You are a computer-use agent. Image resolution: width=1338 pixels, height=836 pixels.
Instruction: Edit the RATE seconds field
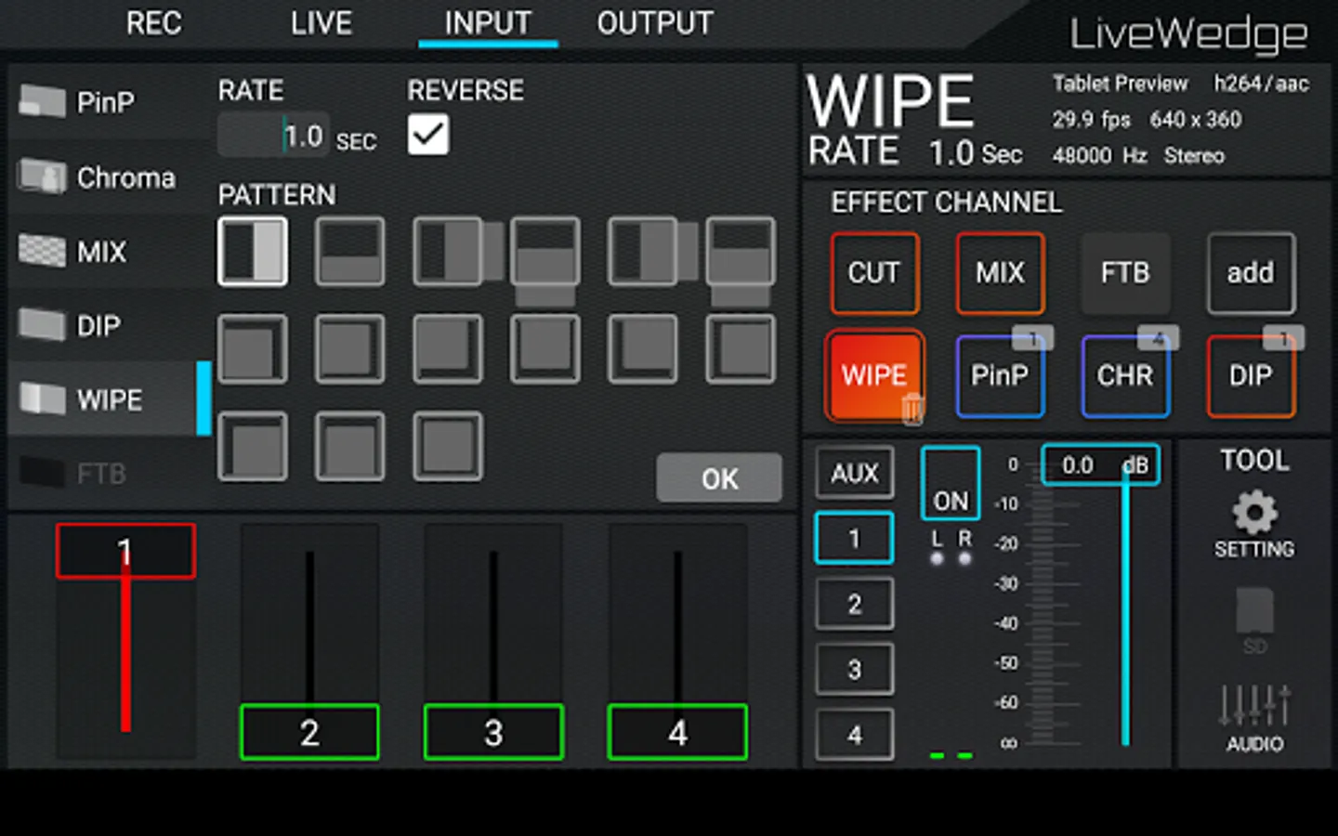click(x=273, y=137)
